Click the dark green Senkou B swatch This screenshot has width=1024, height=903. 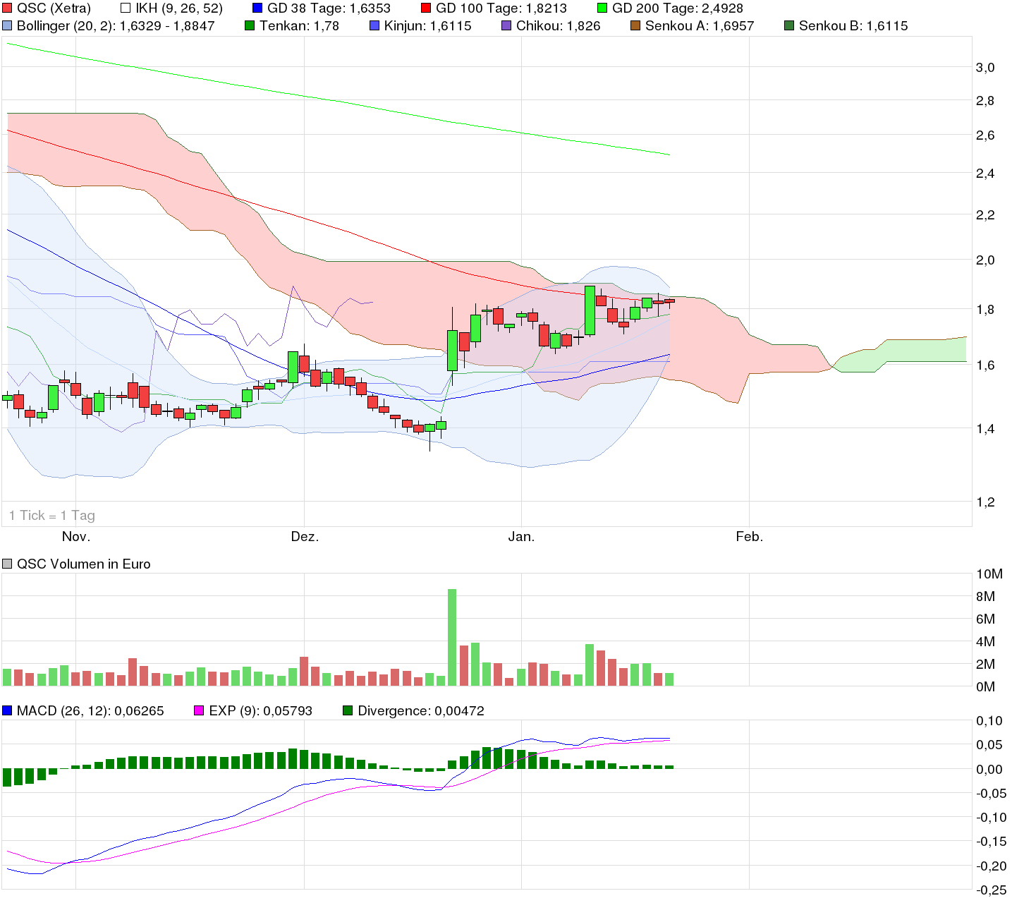(789, 25)
